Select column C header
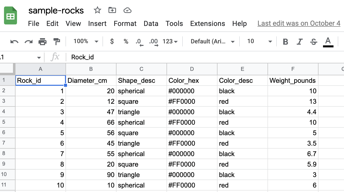 141,69
